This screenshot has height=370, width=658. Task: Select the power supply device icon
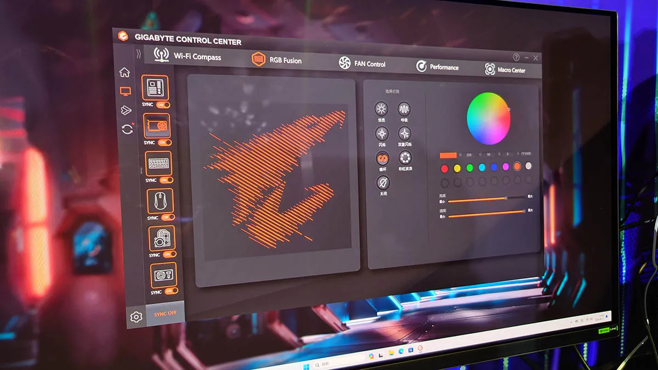(164, 275)
